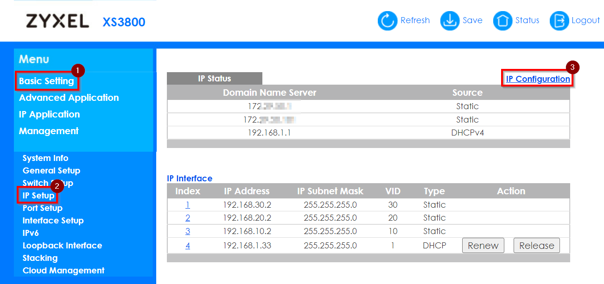Open the Advanced Application menu
The height and width of the screenshot is (284, 604).
(69, 98)
